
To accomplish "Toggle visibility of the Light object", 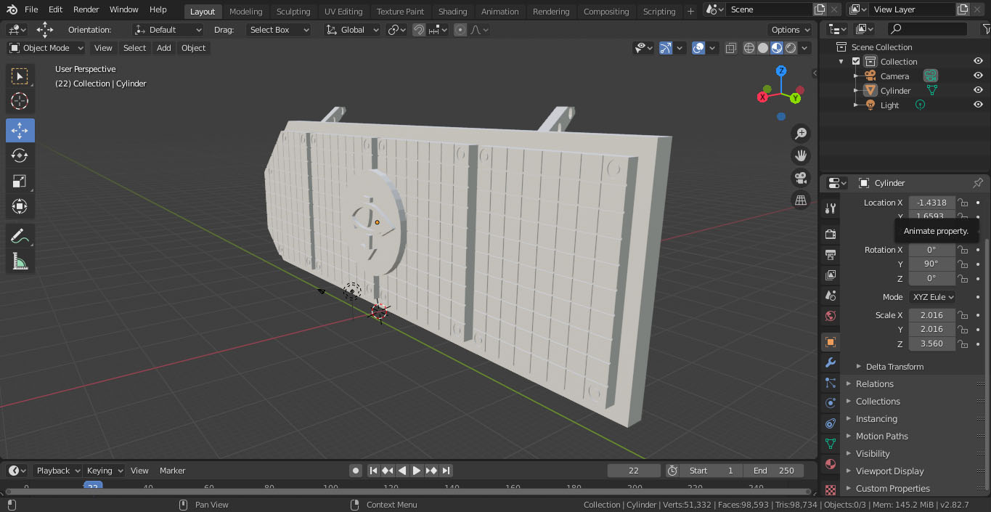I will click(978, 105).
